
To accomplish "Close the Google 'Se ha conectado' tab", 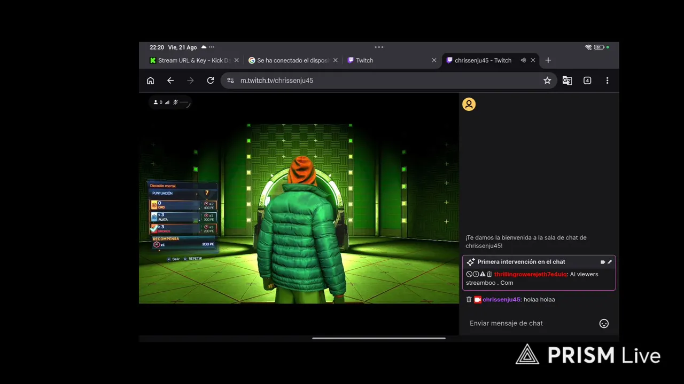I will coord(336,60).
